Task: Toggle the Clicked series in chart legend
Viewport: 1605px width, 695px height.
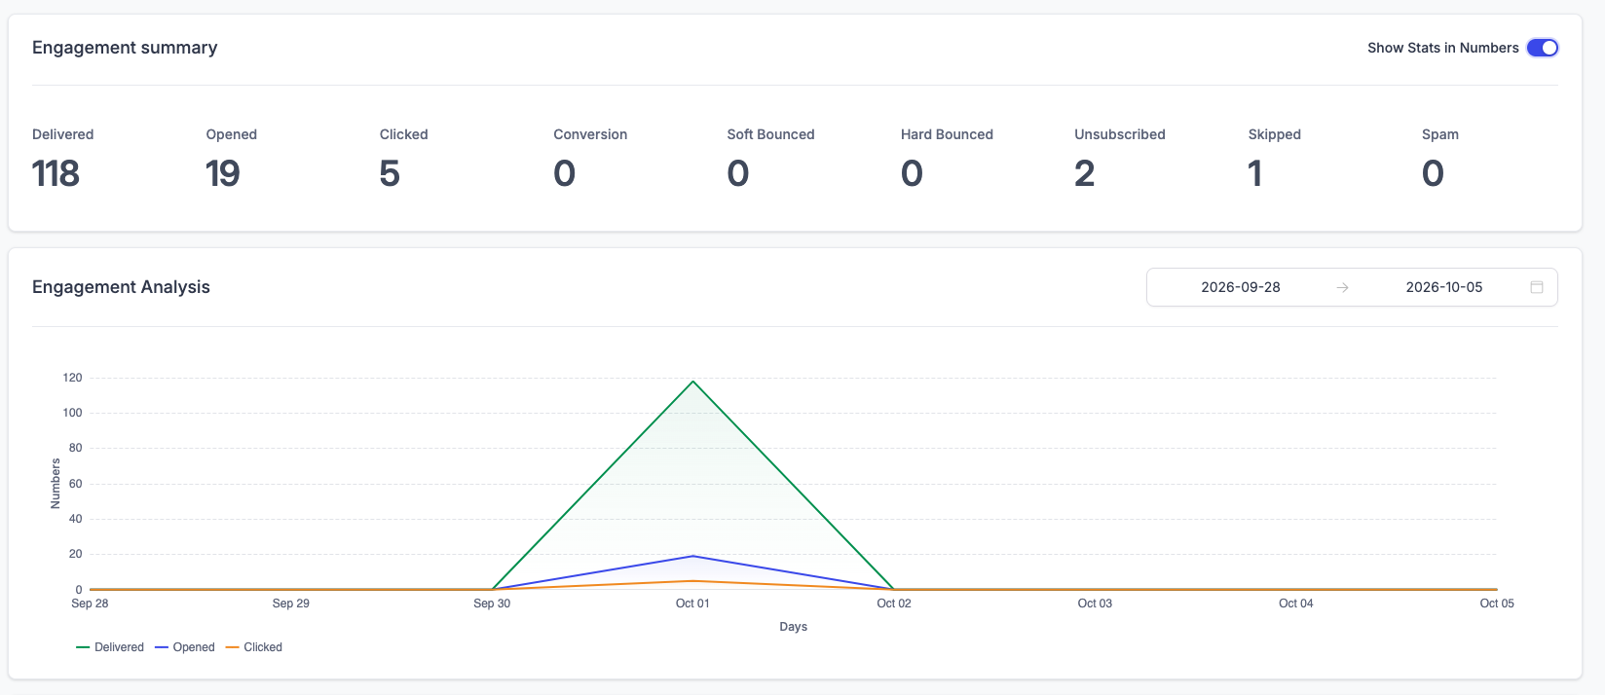Action: point(254,647)
